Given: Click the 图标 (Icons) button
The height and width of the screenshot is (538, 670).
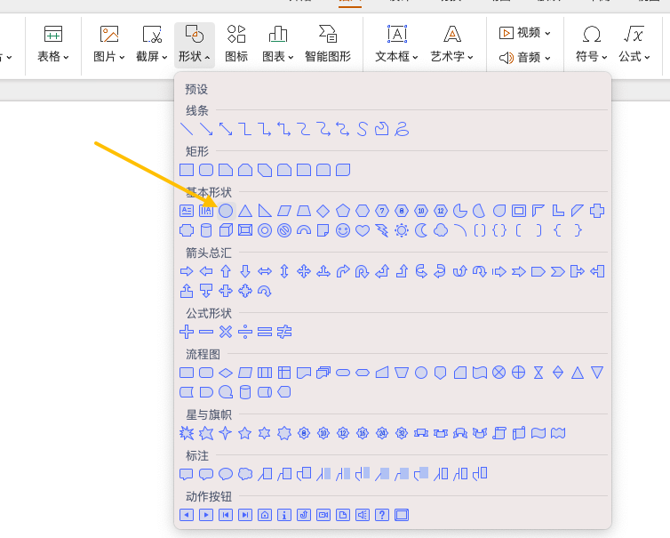Looking at the screenshot, I should point(236,44).
